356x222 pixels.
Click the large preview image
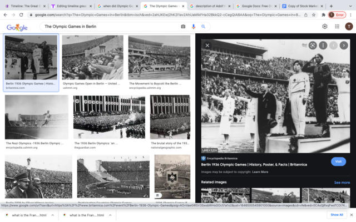coord(275,96)
